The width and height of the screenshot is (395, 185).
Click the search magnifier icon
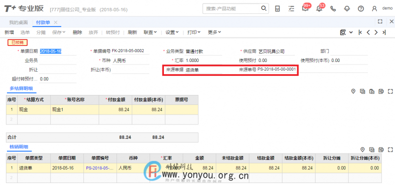[264, 8]
